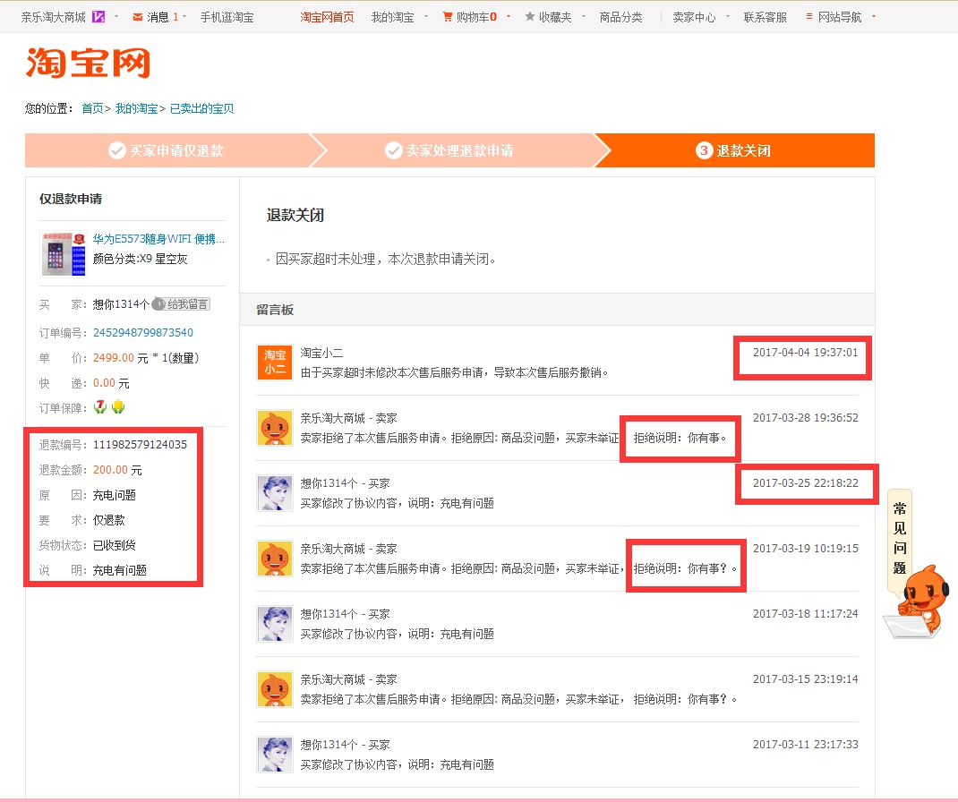Click the shopping cart icon
The width and height of the screenshot is (958, 802).
(448, 17)
